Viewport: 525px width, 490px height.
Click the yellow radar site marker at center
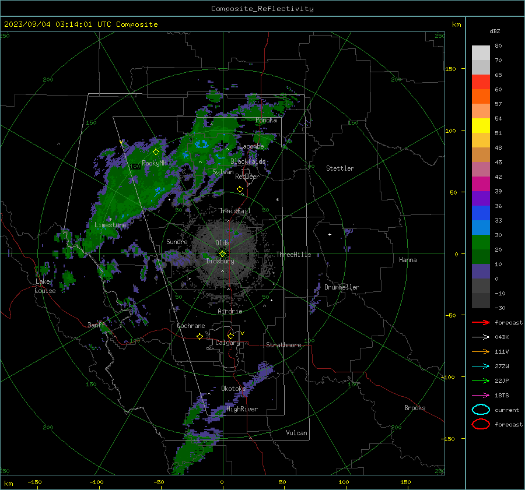click(x=223, y=254)
